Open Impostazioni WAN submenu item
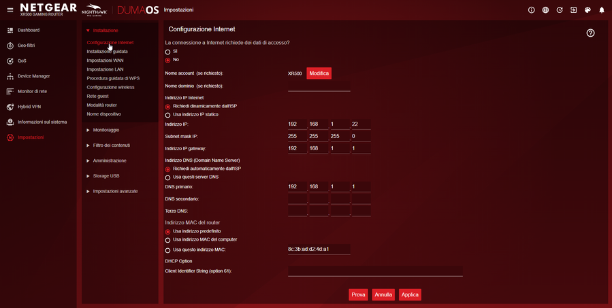This screenshot has width=612, height=308. click(x=105, y=61)
